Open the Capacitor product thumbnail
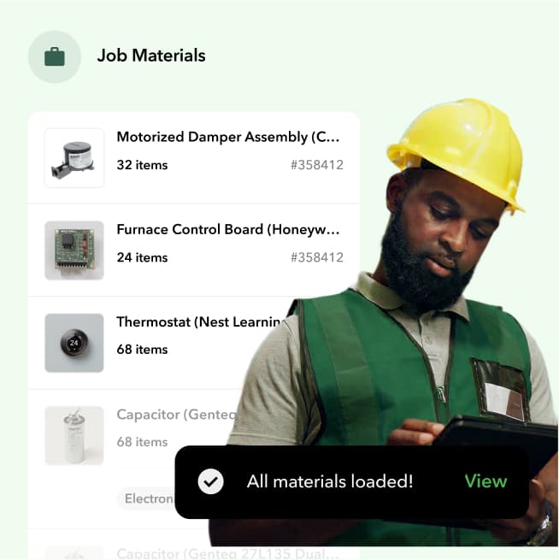This screenshot has height=560, width=559. tap(74, 435)
